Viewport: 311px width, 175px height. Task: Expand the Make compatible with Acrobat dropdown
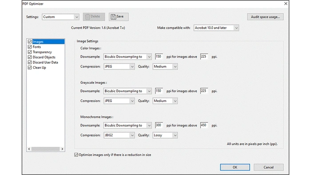pyautogui.click(x=216, y=28)
